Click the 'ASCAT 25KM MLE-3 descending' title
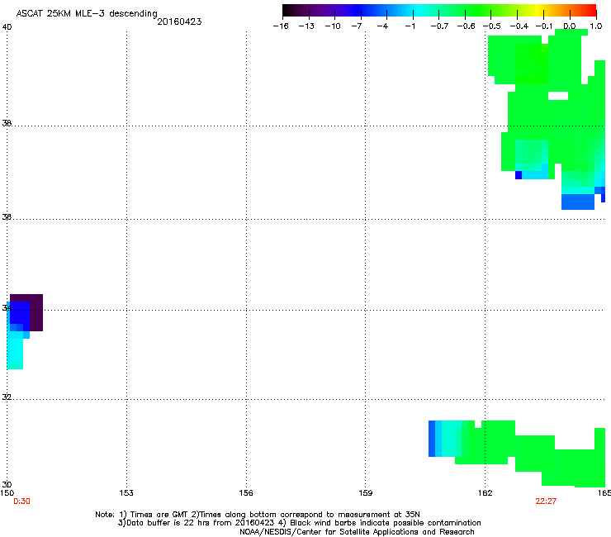Screen dimensions: 611x537 [x=87, y=13]
